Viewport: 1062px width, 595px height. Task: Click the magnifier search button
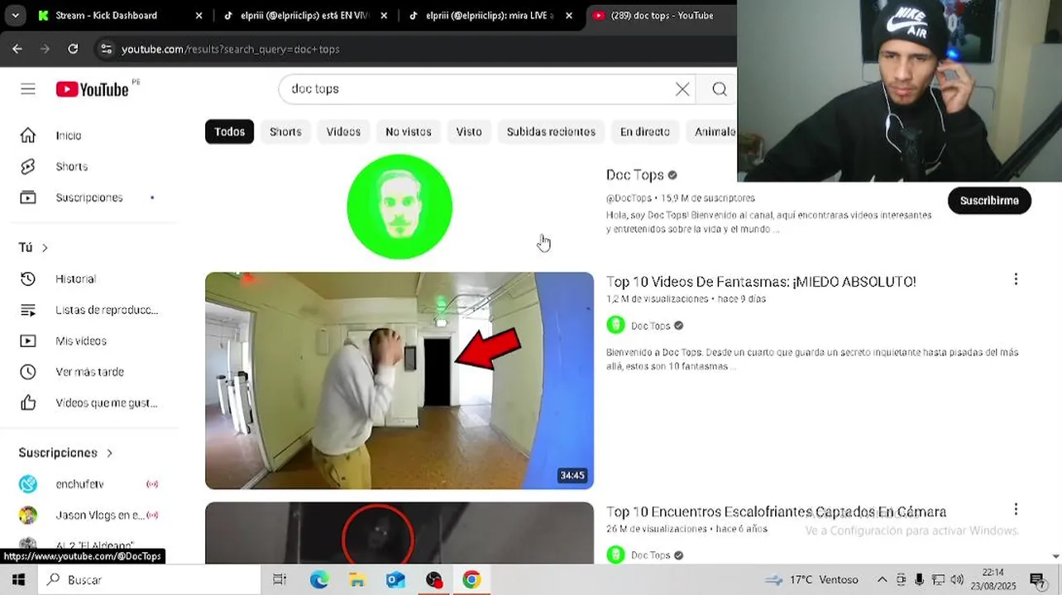point(720,89)
